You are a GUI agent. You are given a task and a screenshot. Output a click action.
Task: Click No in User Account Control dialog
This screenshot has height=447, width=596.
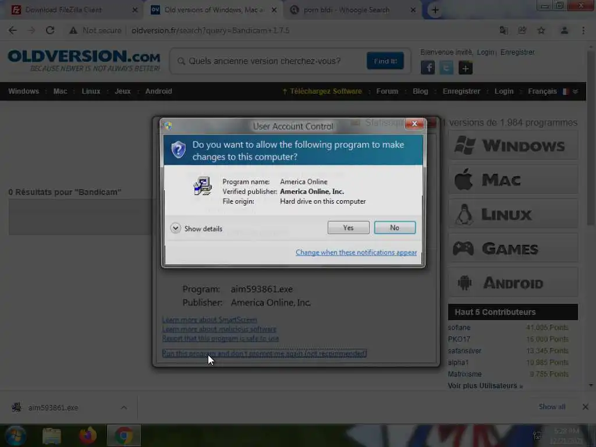click(x=395, y=228)
